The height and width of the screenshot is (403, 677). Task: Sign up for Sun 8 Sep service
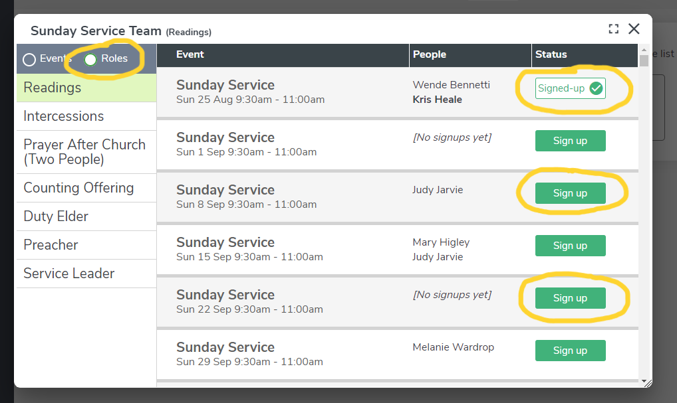570,193
